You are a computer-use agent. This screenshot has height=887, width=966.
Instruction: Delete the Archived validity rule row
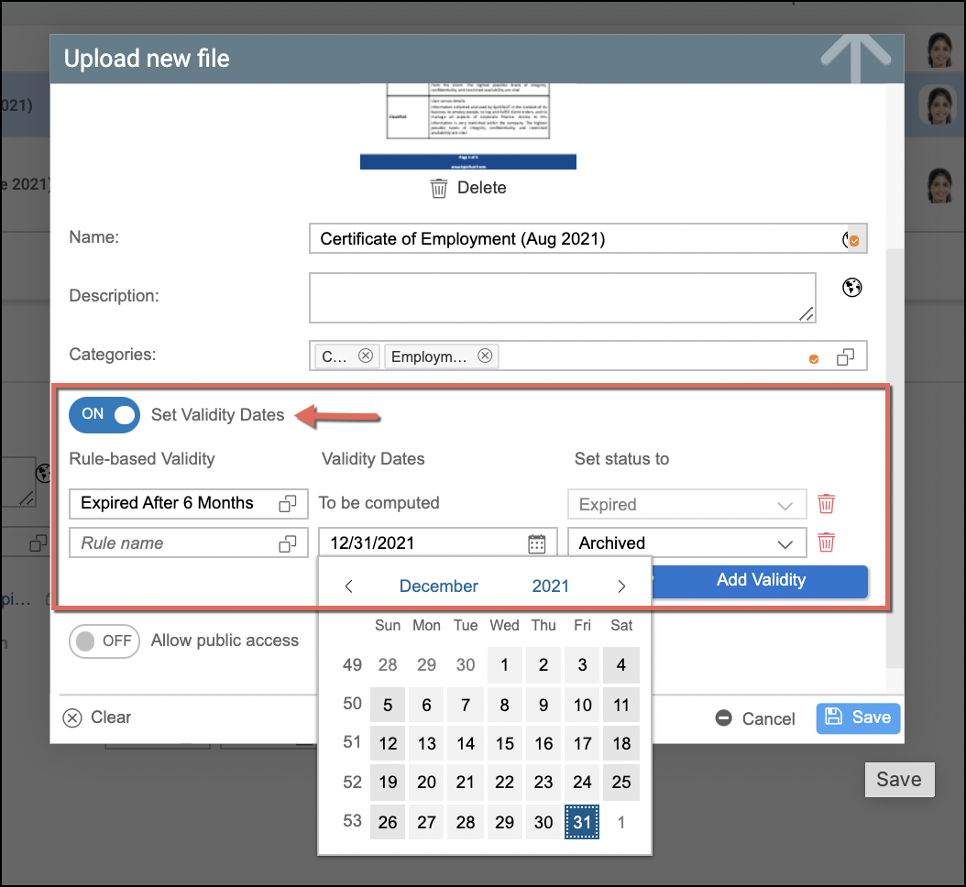pos(826,542)
